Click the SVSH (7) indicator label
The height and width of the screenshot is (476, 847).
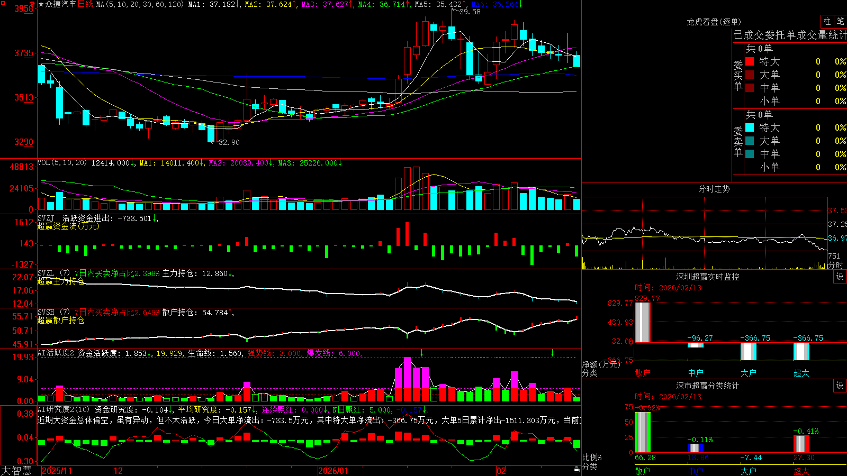(x=53, y=313)
